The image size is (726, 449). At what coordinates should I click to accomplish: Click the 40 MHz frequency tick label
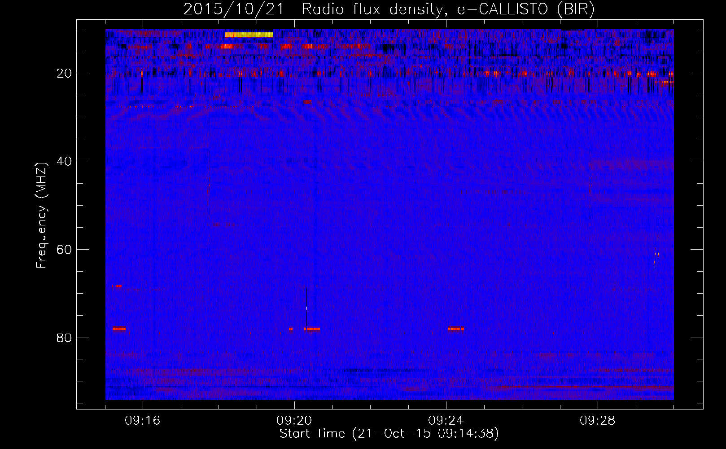tap(64, 161)
